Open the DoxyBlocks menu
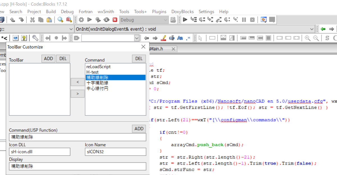Image resolution: width=337 pixels, height=175 pixels. coord(183,12)
